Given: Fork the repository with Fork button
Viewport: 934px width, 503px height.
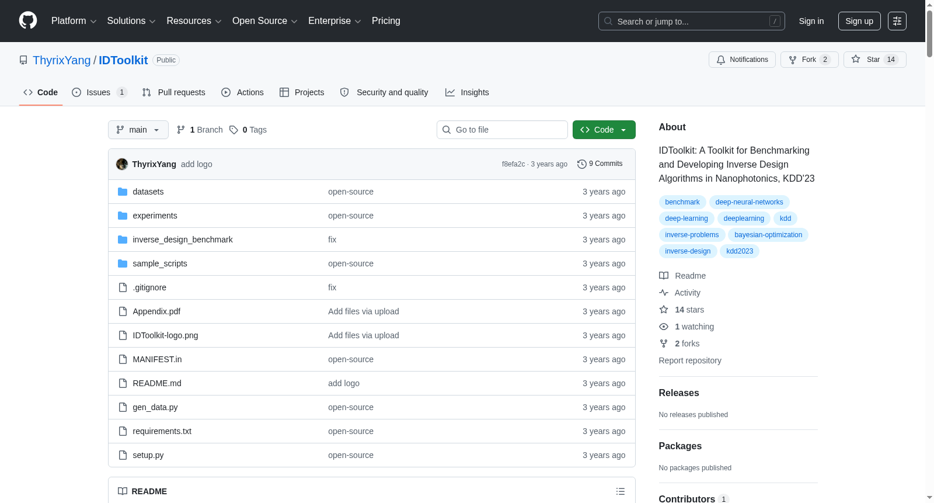Looking at the screenshot, I should point(809,60).
